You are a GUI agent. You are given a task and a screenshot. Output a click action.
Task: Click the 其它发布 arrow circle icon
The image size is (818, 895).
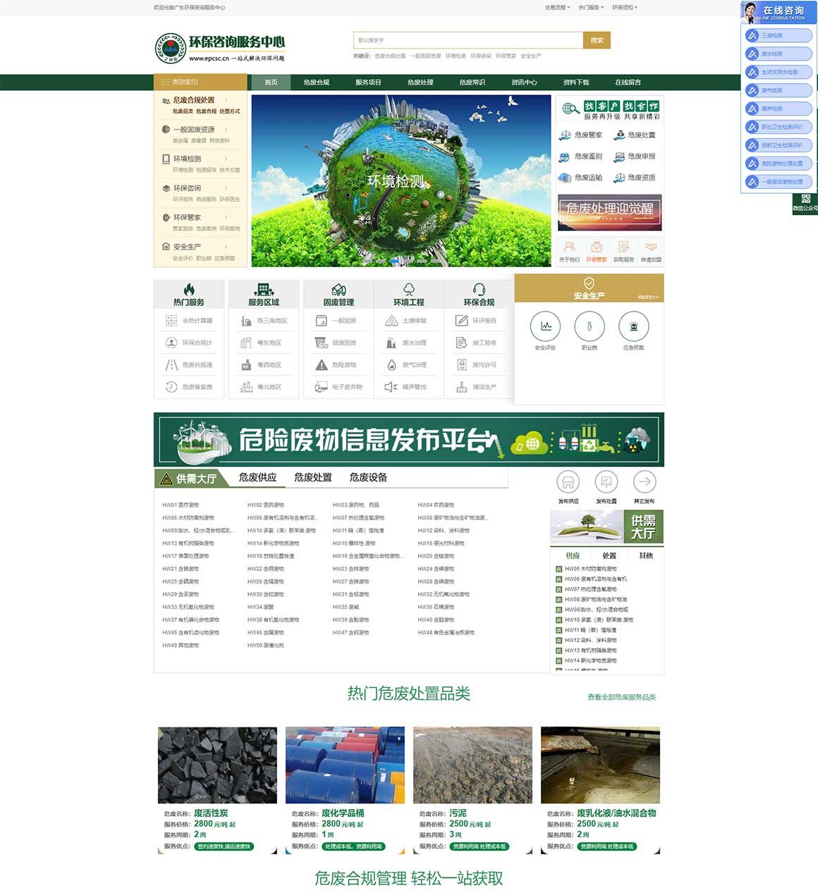[644, 482]
